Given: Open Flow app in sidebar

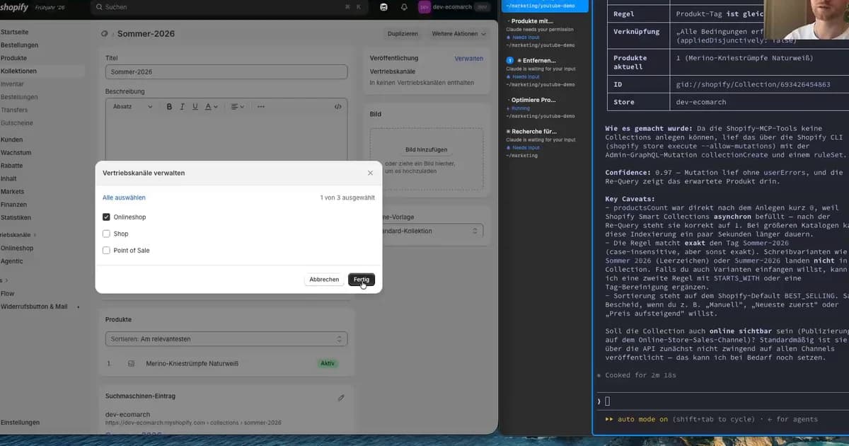Looking at the screenshot, I should [7, 293].
